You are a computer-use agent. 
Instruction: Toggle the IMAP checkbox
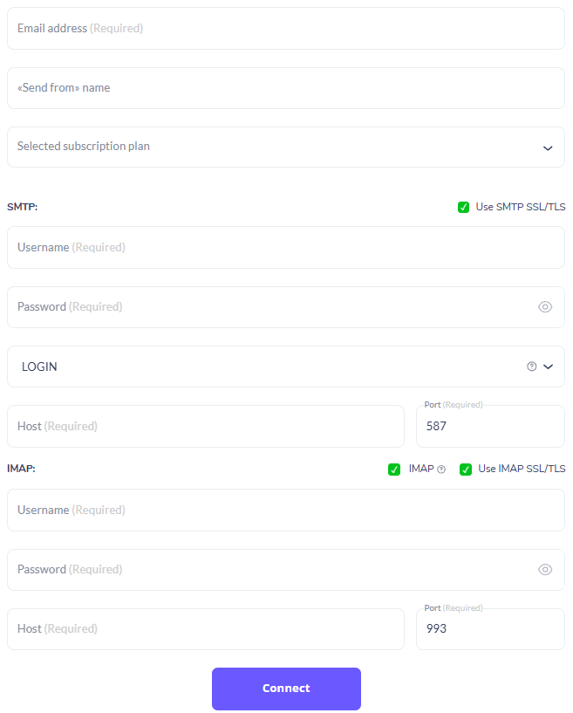[394, 470]
